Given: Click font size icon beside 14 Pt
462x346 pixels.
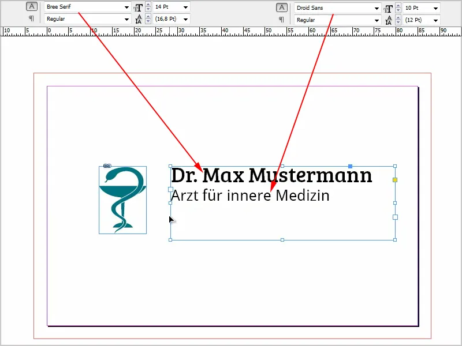Looking at the screenshot, I should (x=138, y=7).
